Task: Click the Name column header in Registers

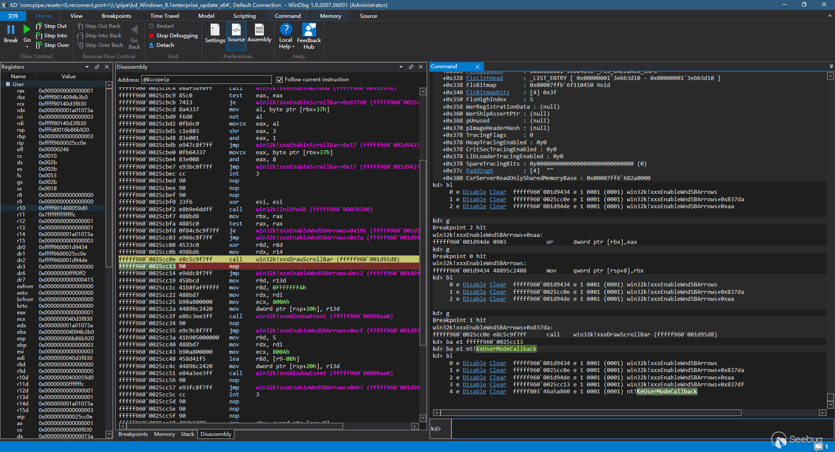Action: tap(18, 76)
